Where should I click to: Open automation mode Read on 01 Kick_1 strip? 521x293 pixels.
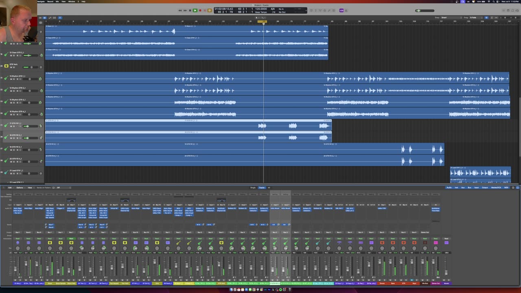pos(18,238)
